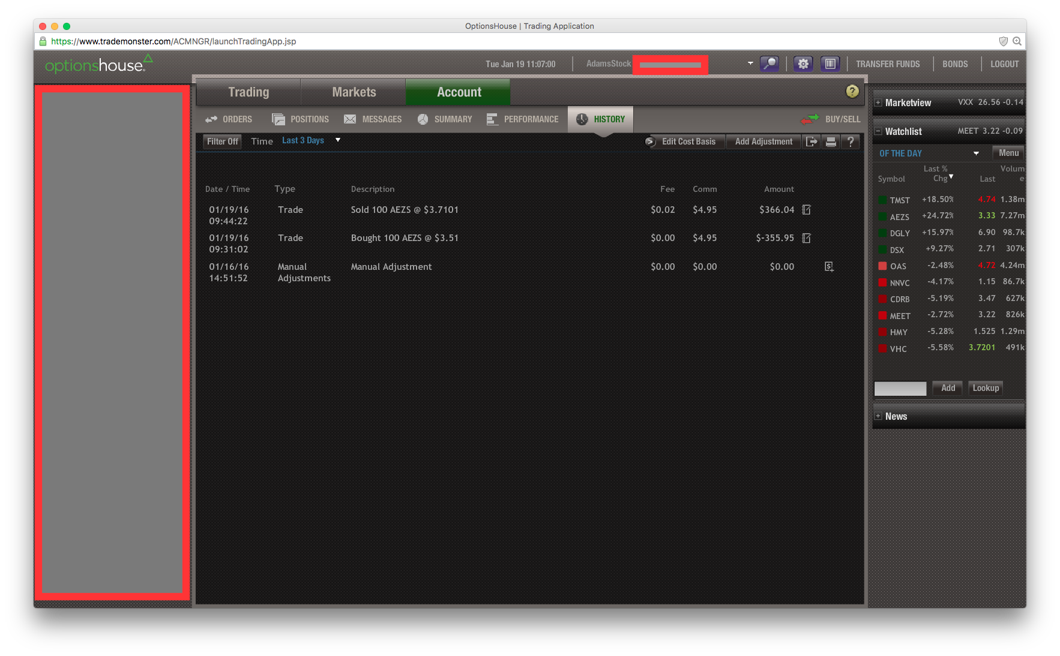This screenshot has width=1060, height=656.
Task: Collapse the Watchlist panel
Action: click(878, 131)
